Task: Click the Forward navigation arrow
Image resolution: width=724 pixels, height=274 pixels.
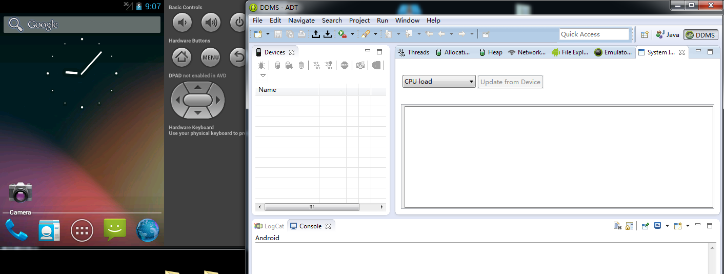Action: pyautogui.click(x=462, y=34)
